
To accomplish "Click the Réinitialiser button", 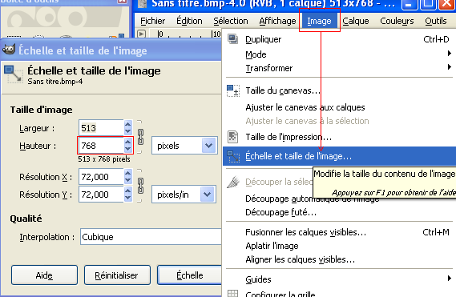I will pos(117,275).
